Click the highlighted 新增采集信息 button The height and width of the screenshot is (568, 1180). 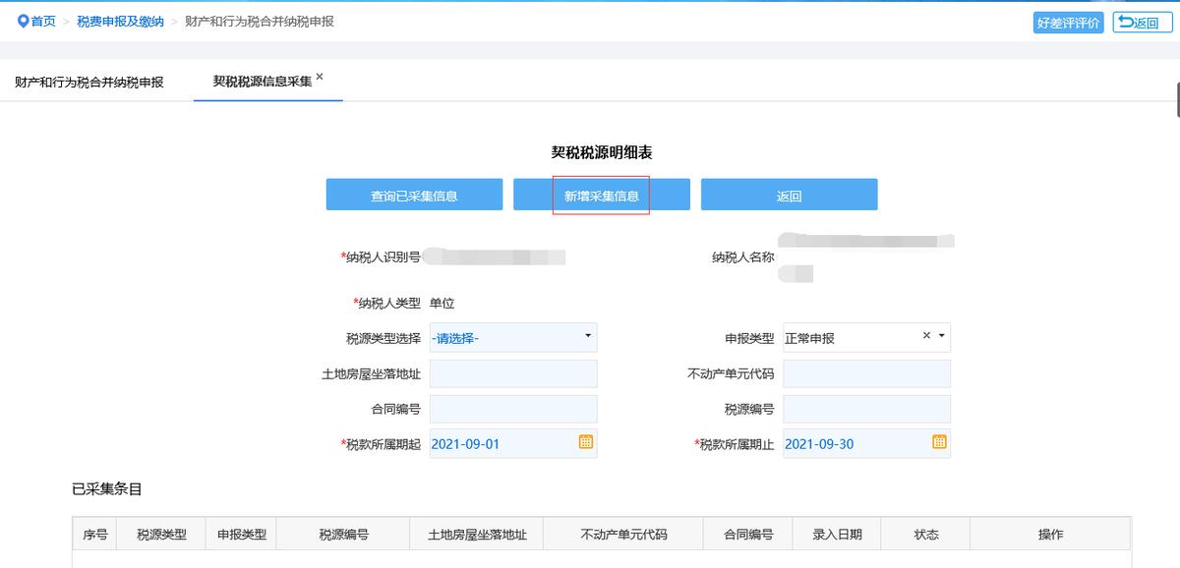[x=602, y=194]
